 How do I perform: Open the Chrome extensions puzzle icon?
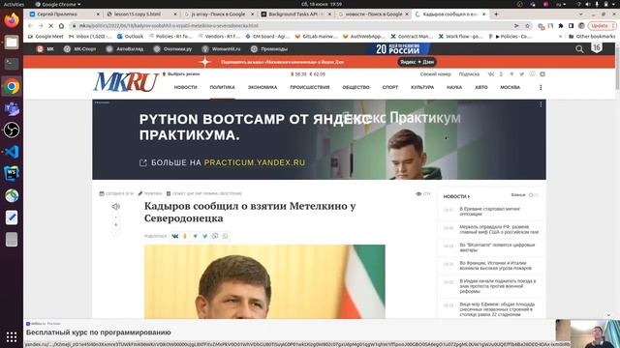561,26
